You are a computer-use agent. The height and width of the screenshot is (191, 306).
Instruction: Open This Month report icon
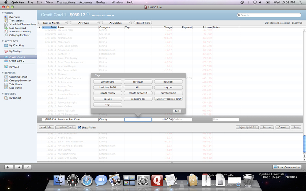6,84
